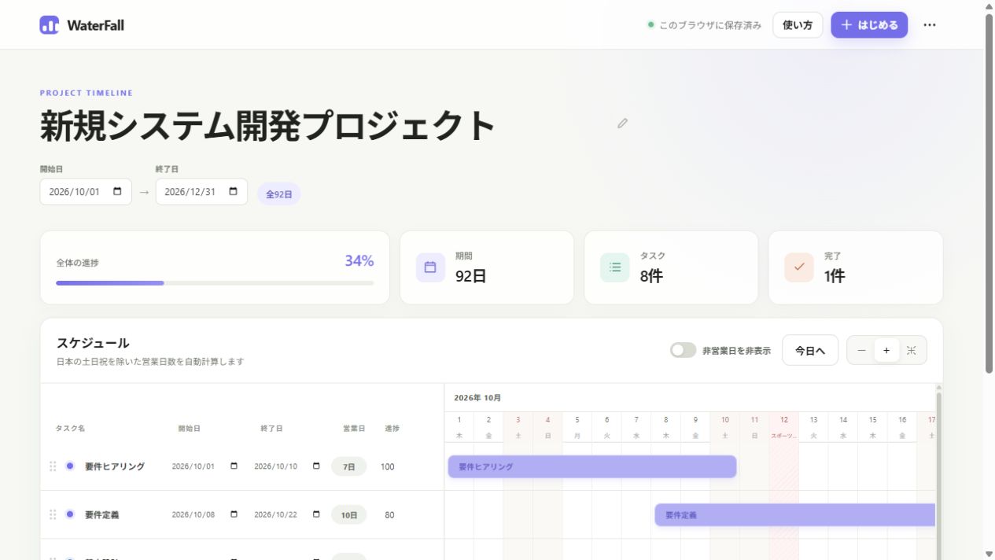The image size is (995, 560).
Task: Open end date calendar for 要件定義
Action: point(316,514)
